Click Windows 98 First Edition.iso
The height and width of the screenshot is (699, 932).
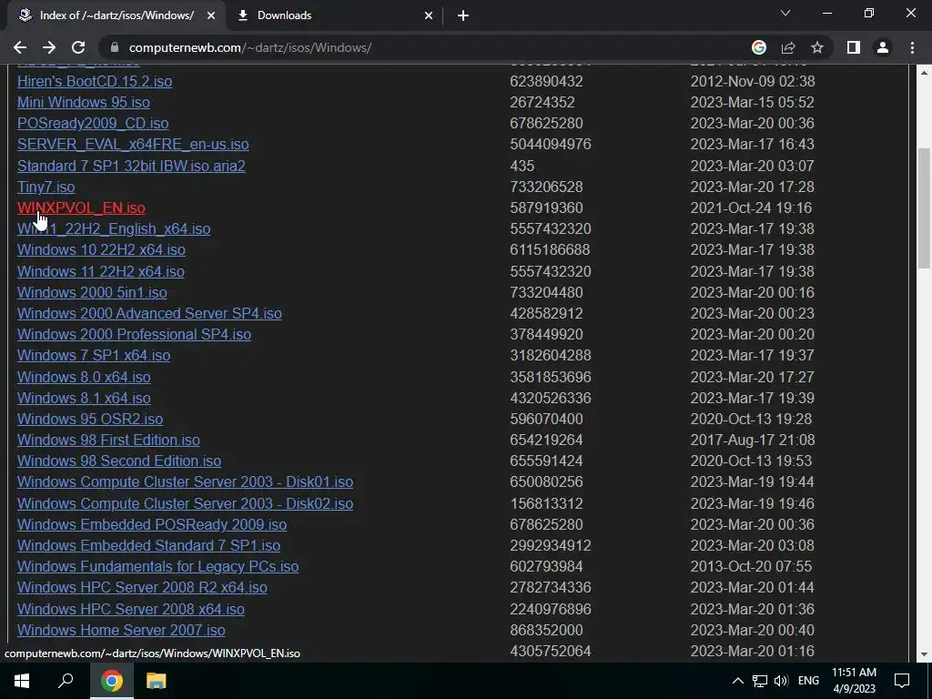pos(108,440)
